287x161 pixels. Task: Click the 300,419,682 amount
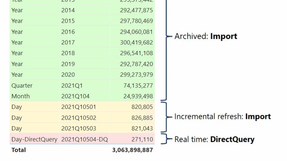[x=136, y=43]
